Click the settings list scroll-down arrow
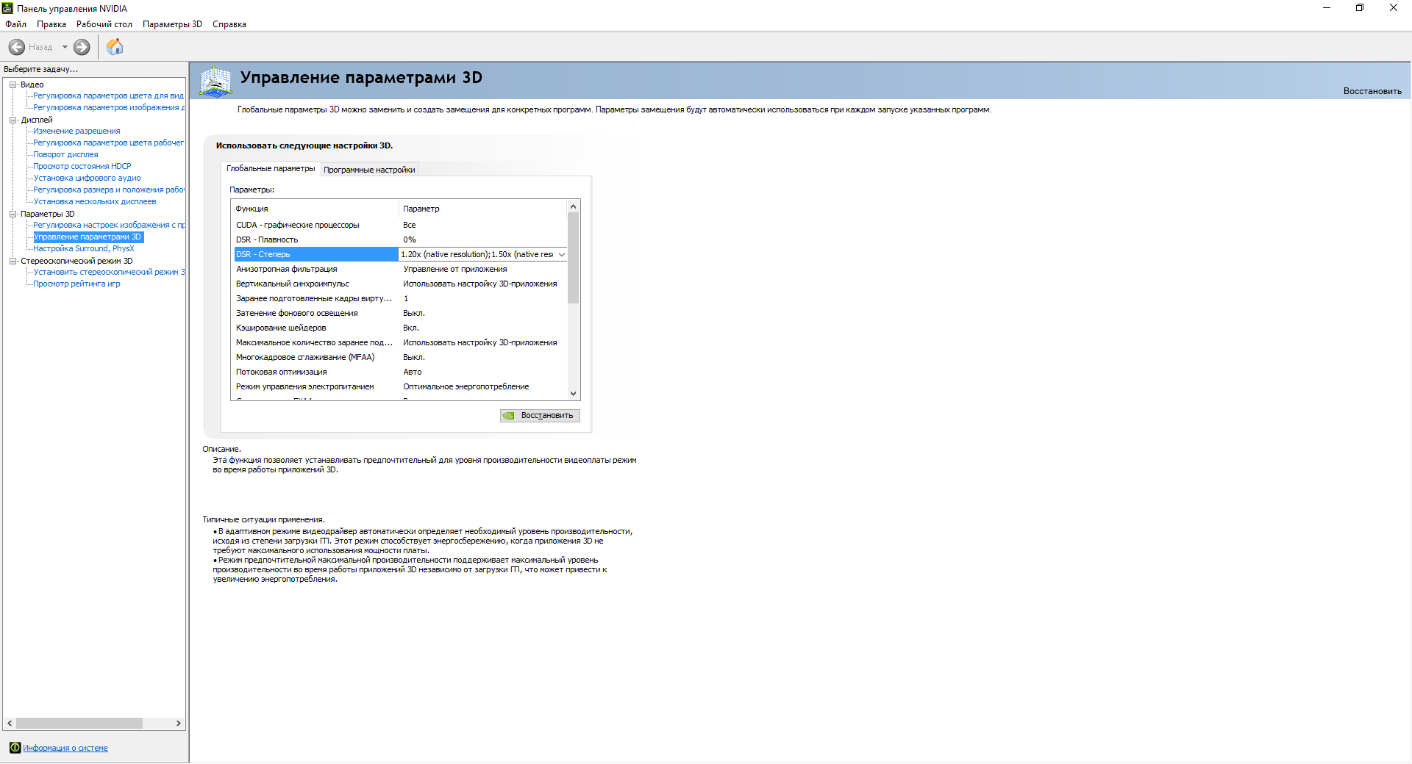 pyautogui.click(x=574, y=394)
